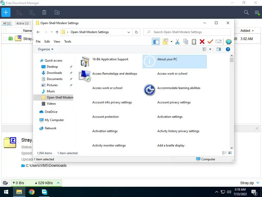Open the Windows Start button
This screenshot has height=197, width=262.
pyautogui.click(x=6, y=192)
